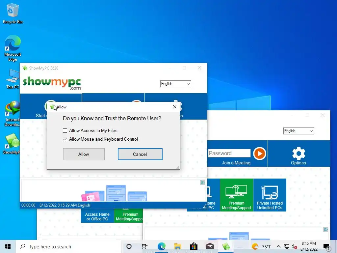This screenshot has width=337, height=253.
Task: Click the ad info icon in back window banner
Action: click(325, 230)
